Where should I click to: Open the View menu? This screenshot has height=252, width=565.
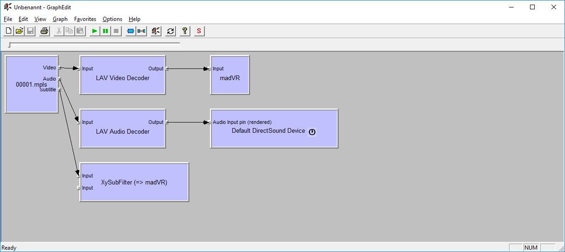40,19
